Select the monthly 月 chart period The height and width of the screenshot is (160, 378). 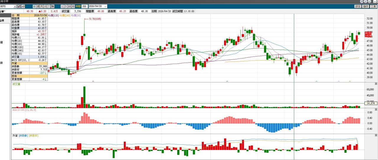tap(41, 6)
